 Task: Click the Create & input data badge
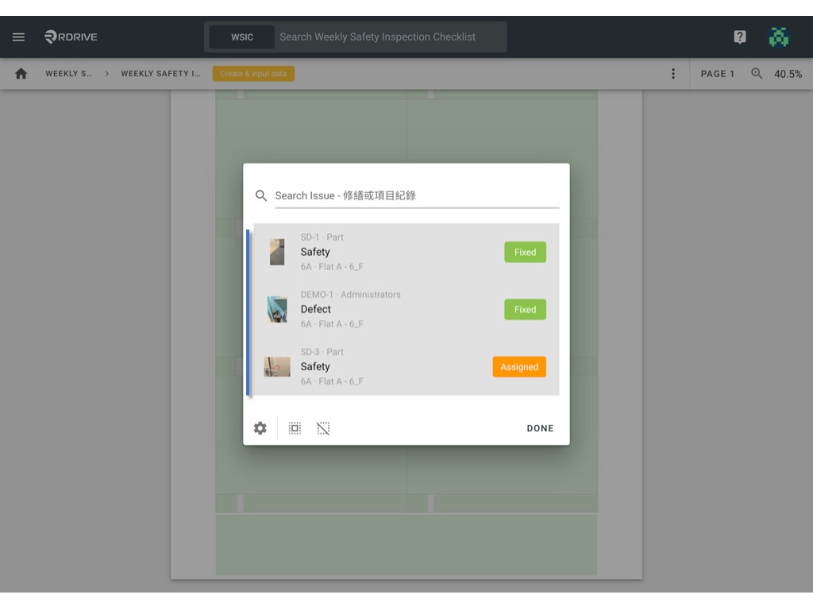click(x=253, y=74)
